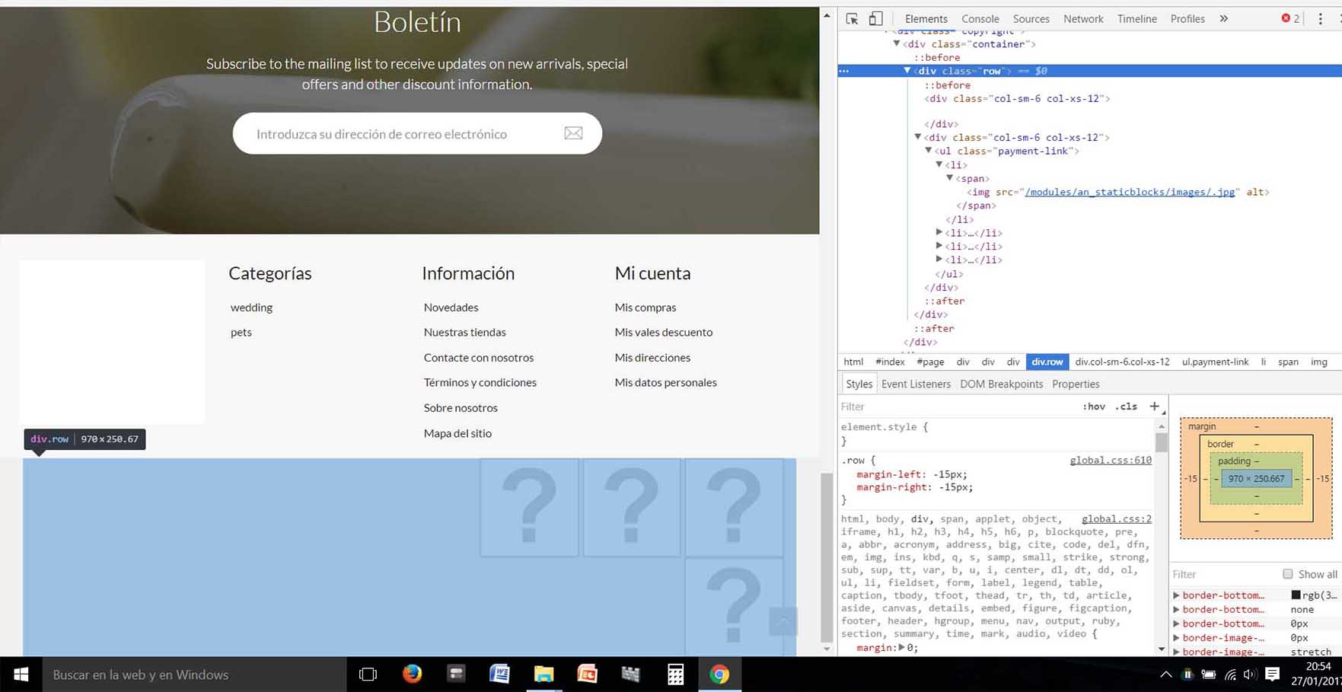This screenshot has height=692, width=1342.
Task: Add new style rule plus icon
Action: 1154,407
